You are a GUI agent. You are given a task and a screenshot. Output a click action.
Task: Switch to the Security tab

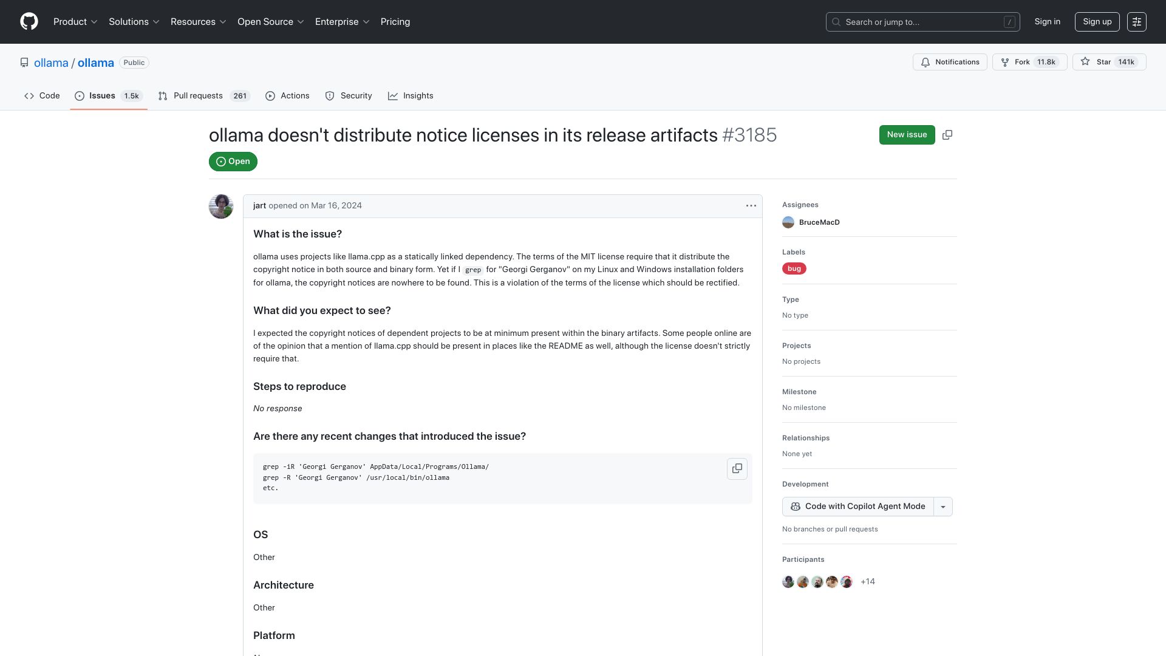[x=349, y=96]
